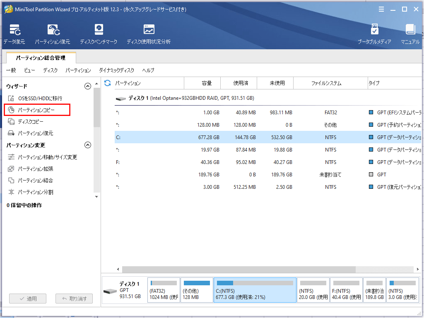Choose ディスクコピー wizard link

tap(31, 121)
